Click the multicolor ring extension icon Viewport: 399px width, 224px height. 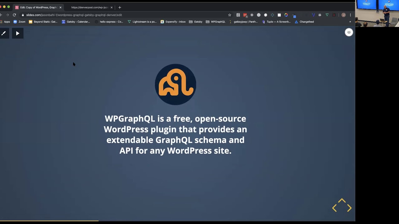286,15
